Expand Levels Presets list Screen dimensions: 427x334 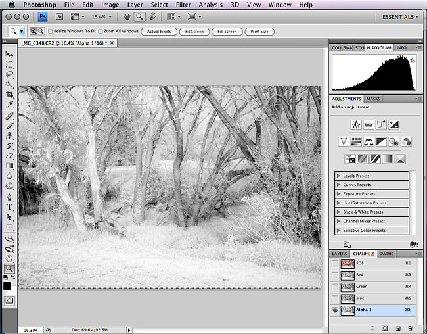[338, 176]
